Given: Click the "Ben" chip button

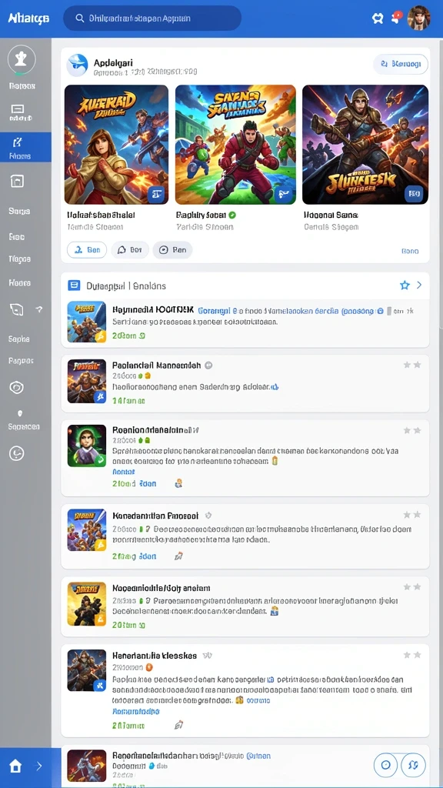Looking at the screenshot, I should pos(87,250).
